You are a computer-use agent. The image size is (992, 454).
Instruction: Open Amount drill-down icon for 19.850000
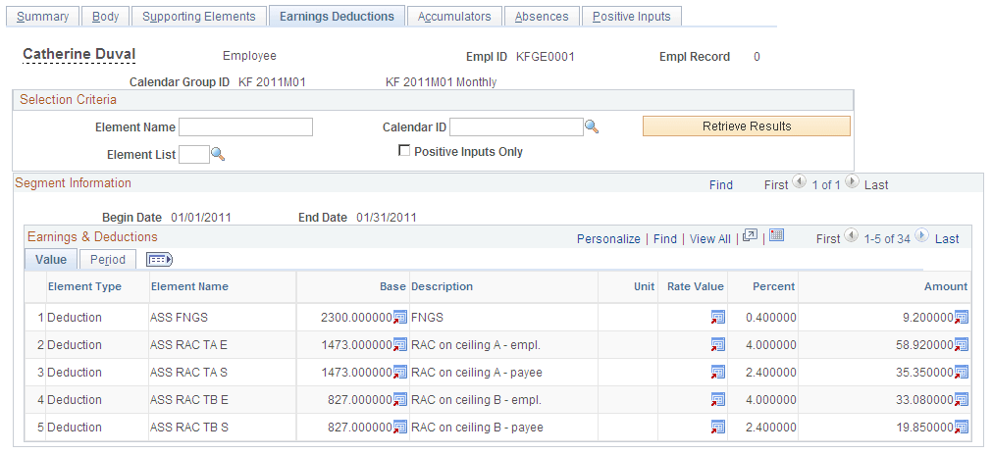point(962,428)
